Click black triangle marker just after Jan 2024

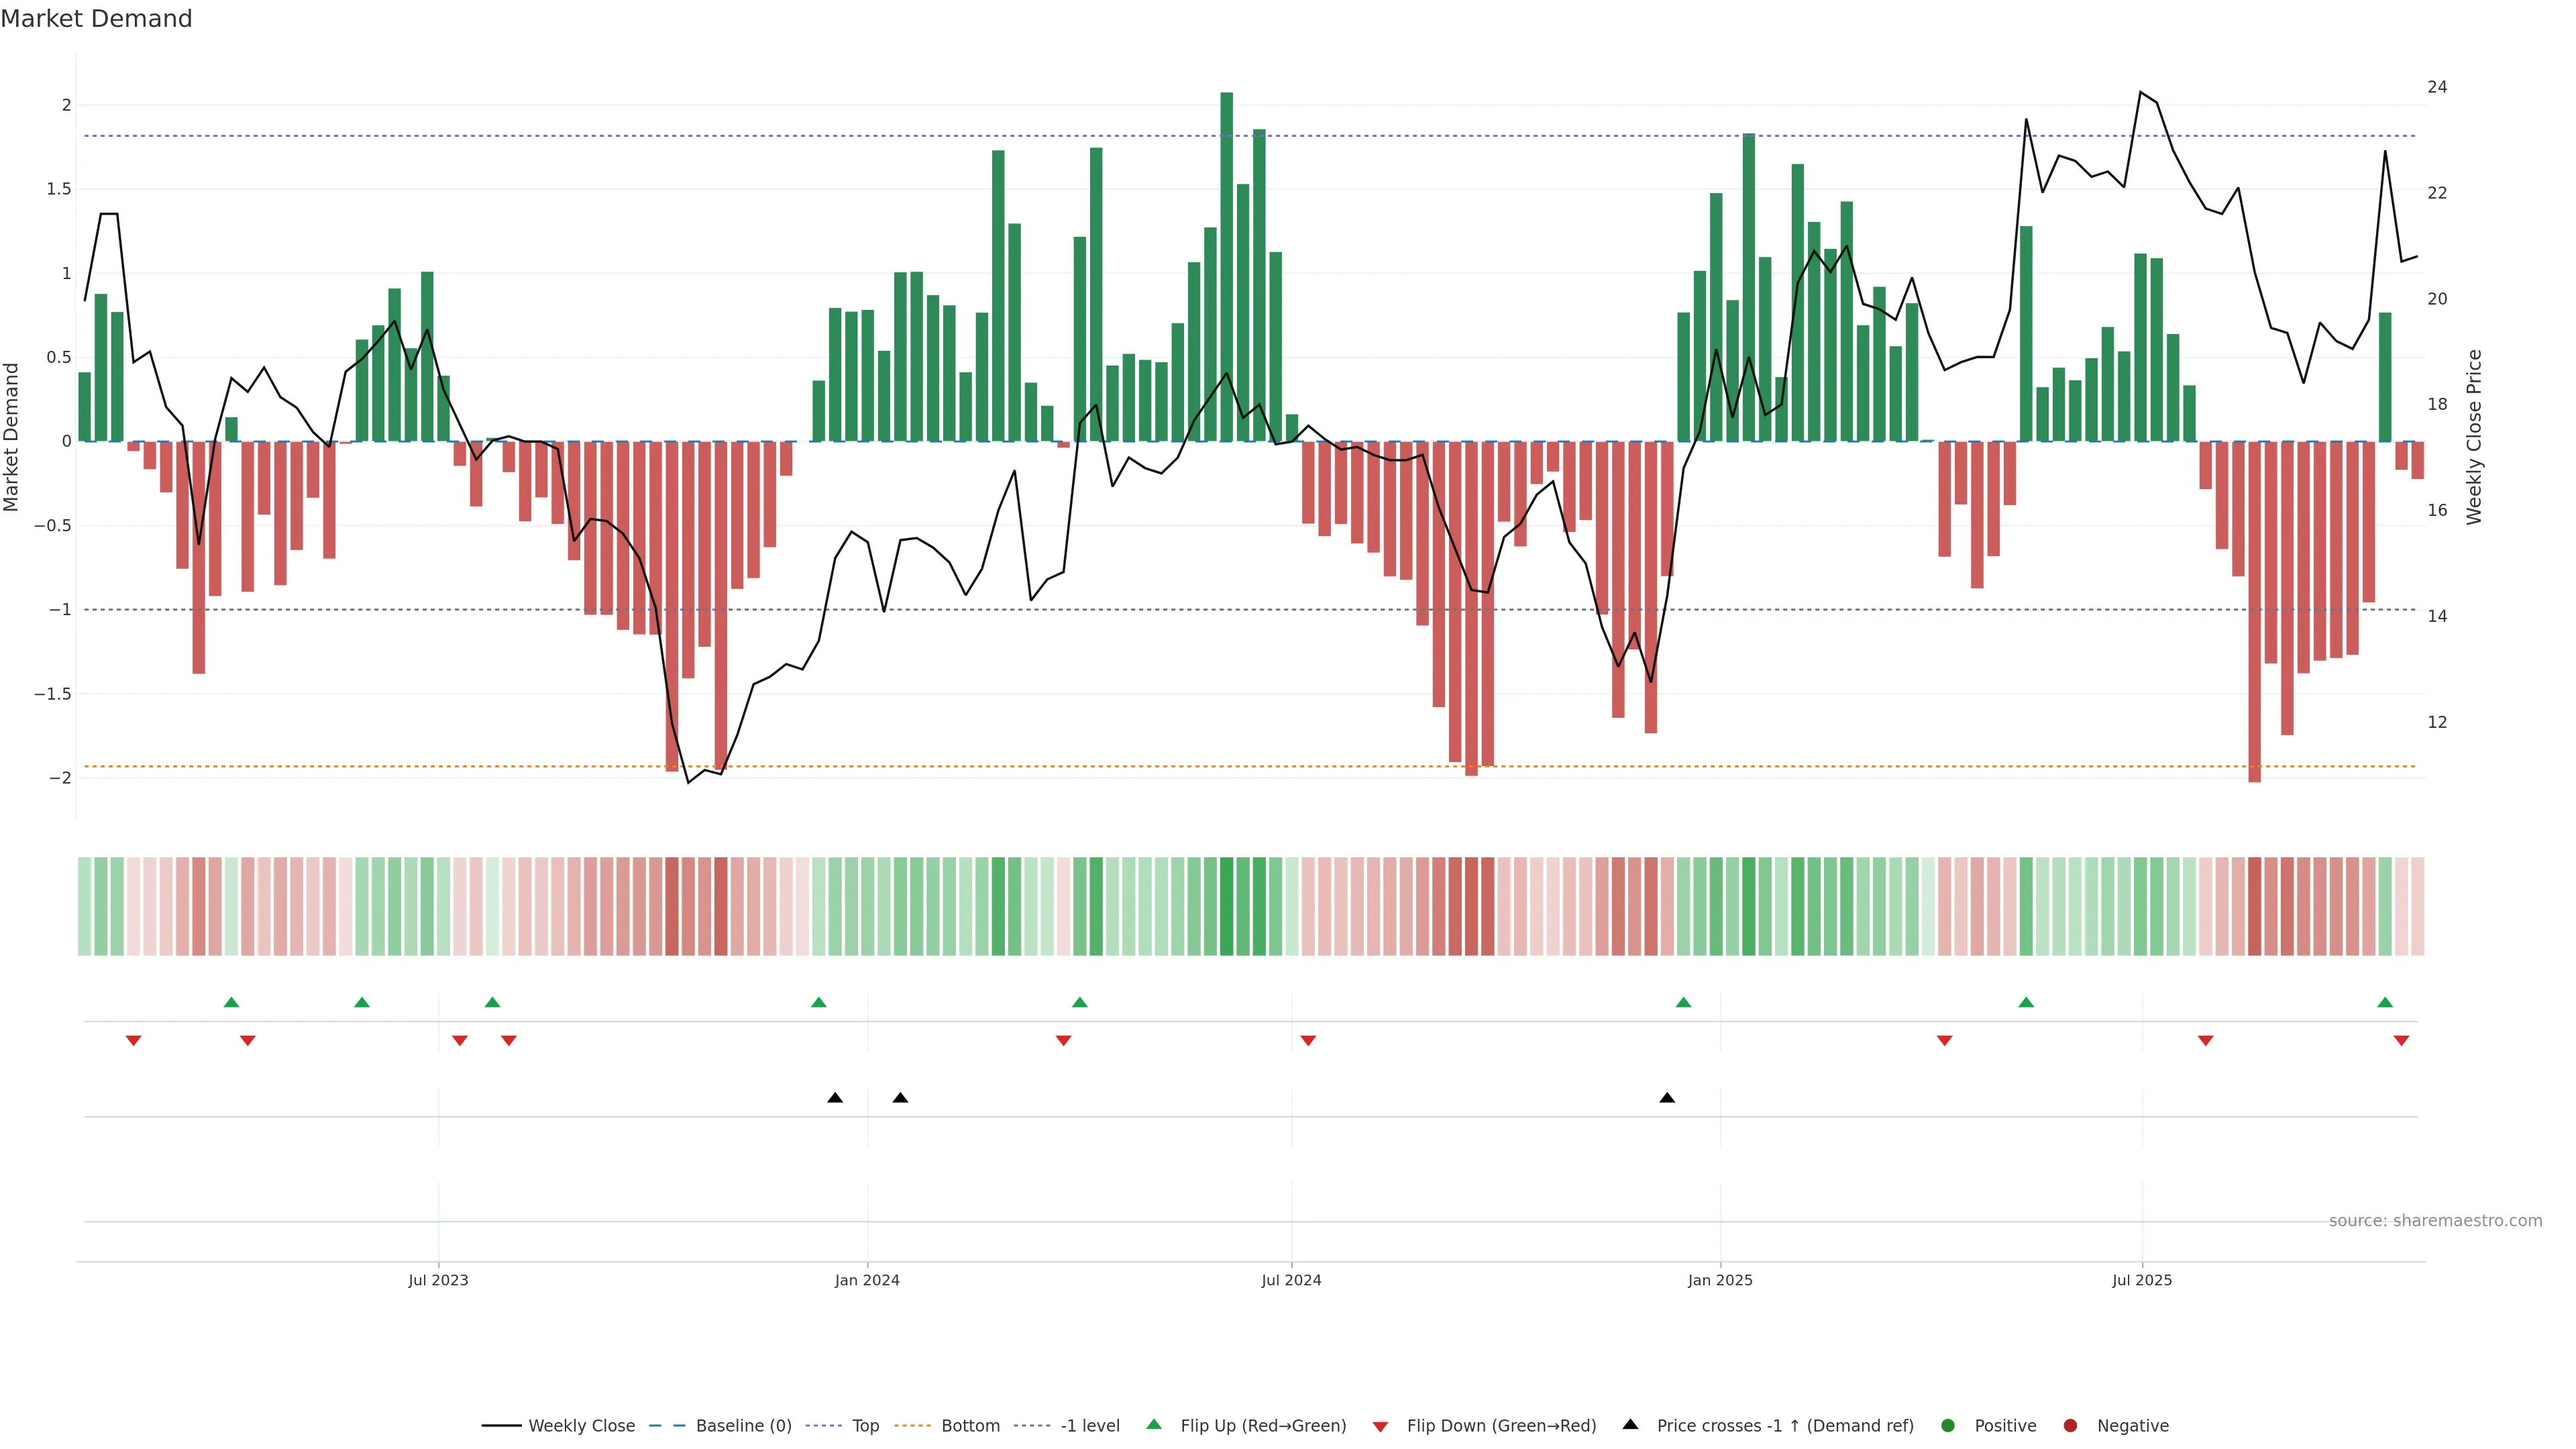click(900, 1098)
